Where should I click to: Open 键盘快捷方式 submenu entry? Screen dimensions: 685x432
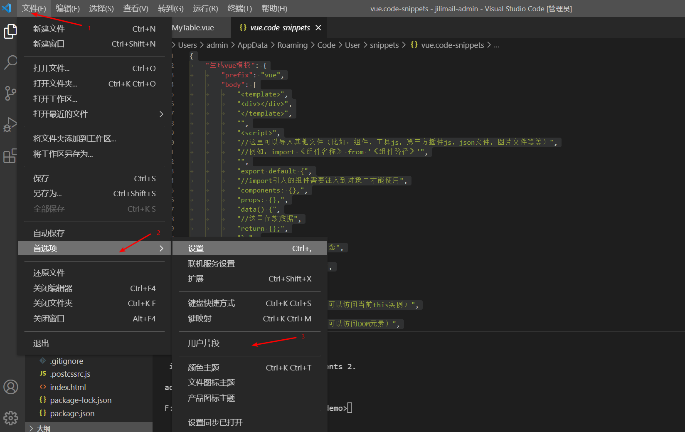point(250,303)
